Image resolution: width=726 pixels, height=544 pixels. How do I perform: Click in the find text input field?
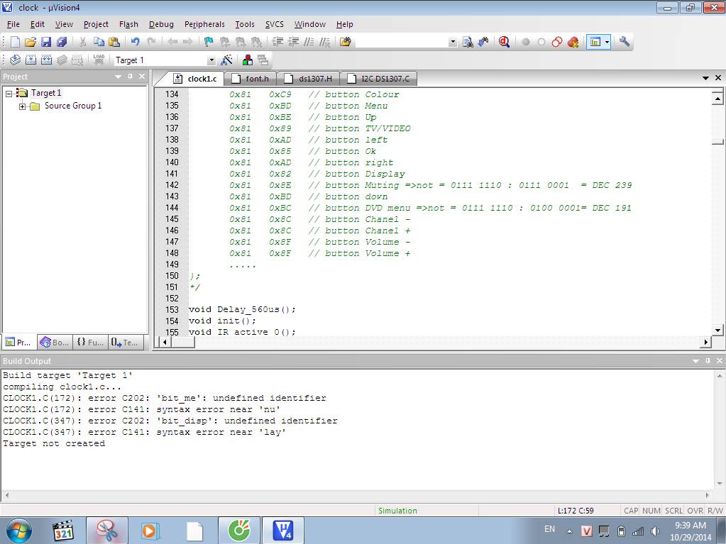(402, 42)
